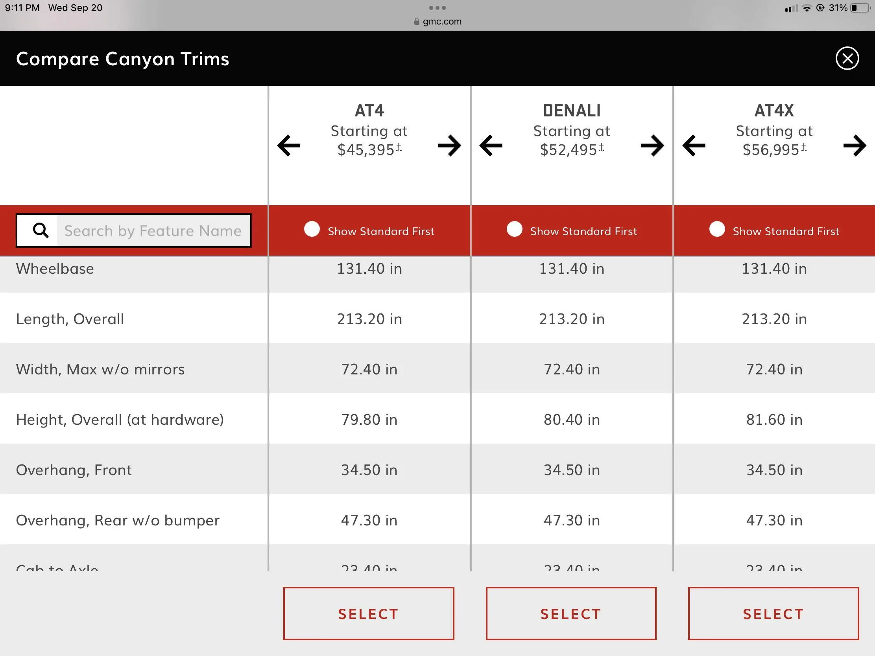Click the Denali overall length value 213.20 in
The height and width of the screenshot is (656, 875).
point(572,319)
